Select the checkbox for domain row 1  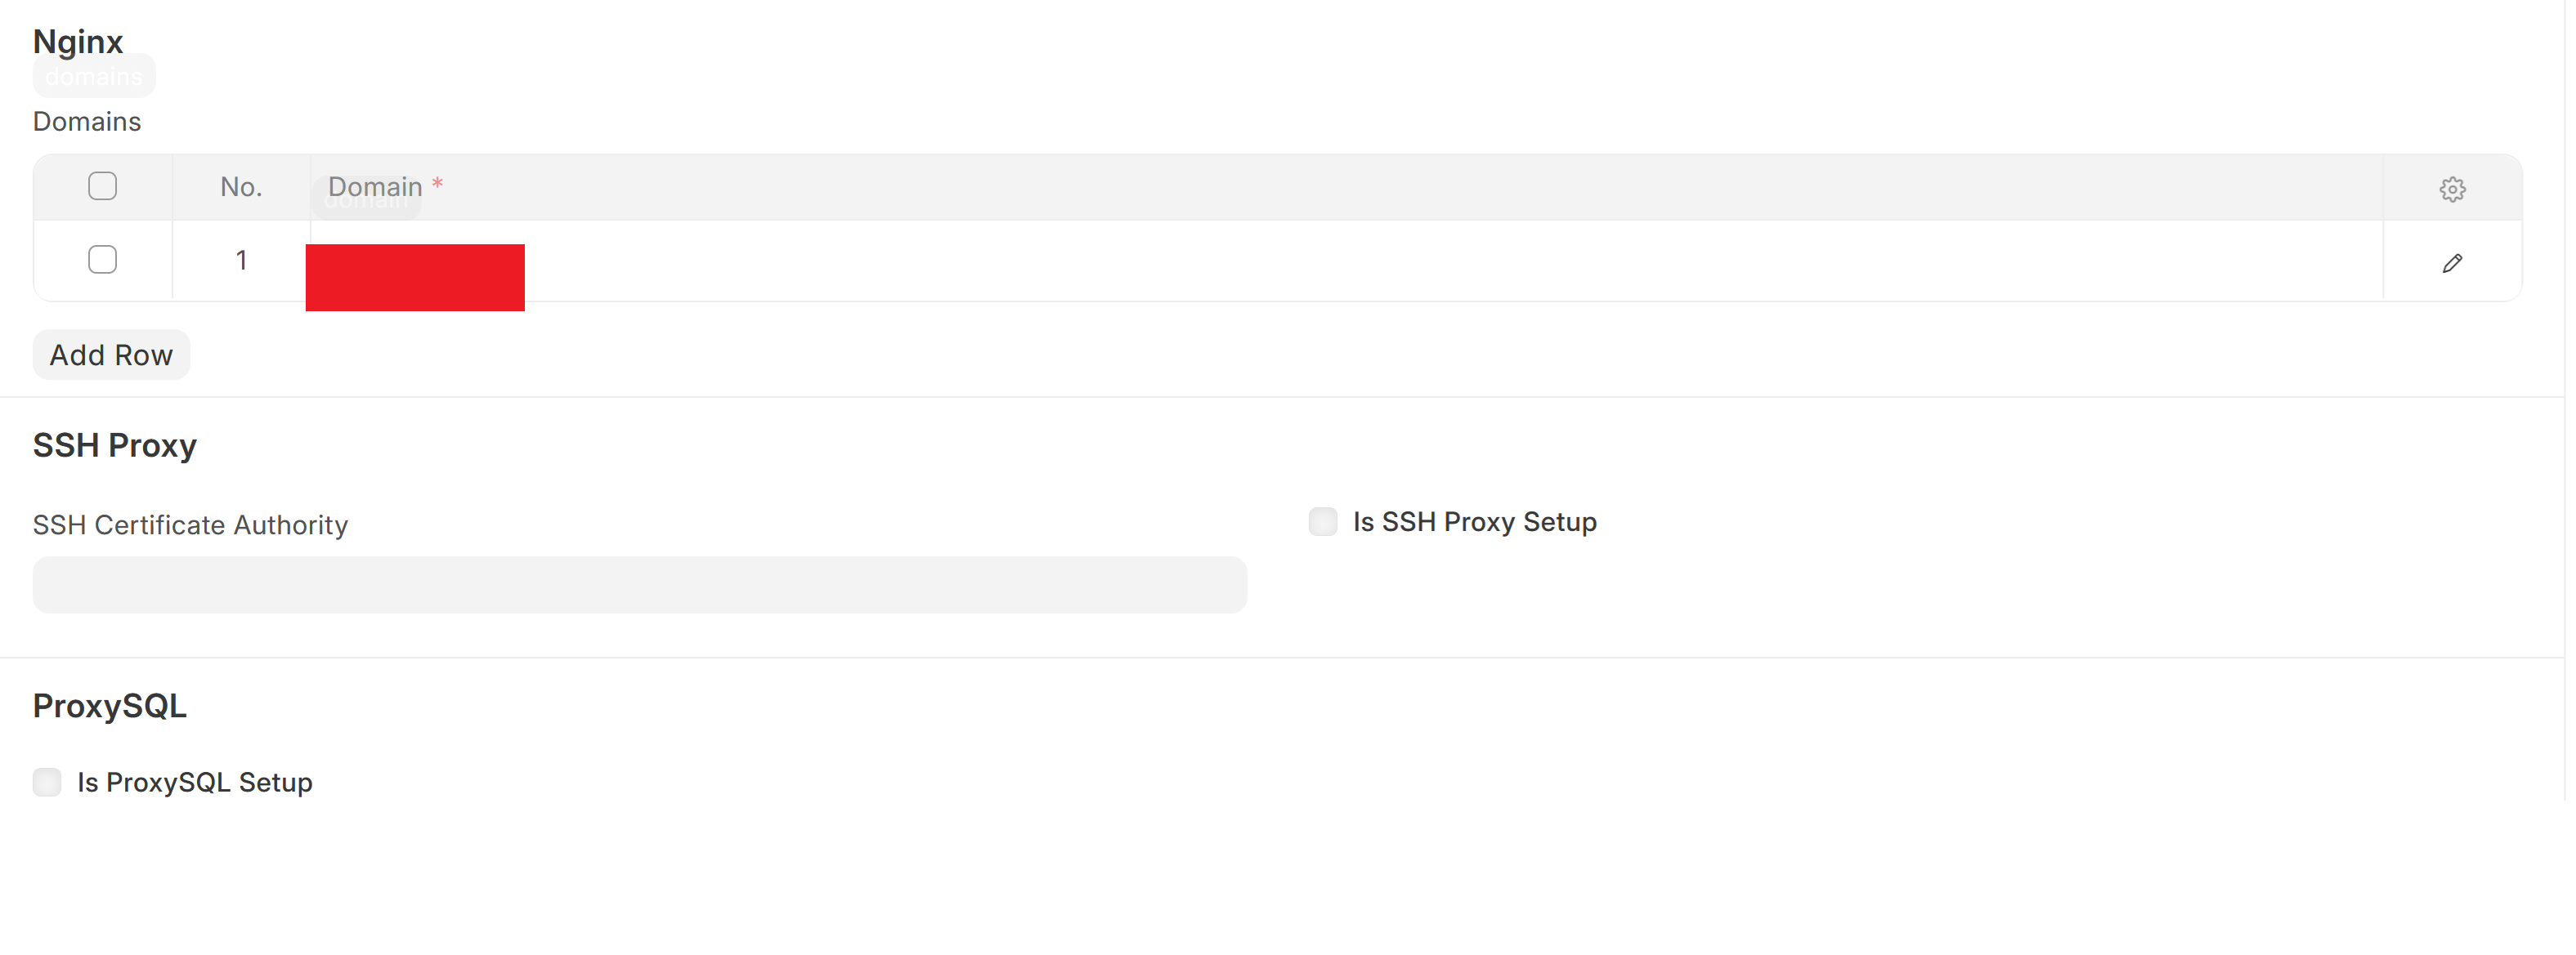pos(102,260)
